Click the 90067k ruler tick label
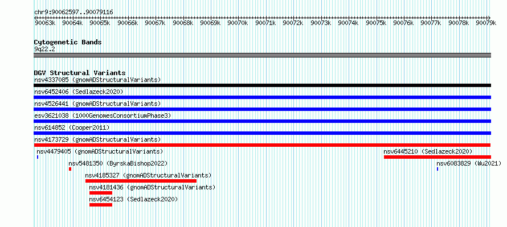This screenshot has height=227, width=507. click(x=155, y=23)
